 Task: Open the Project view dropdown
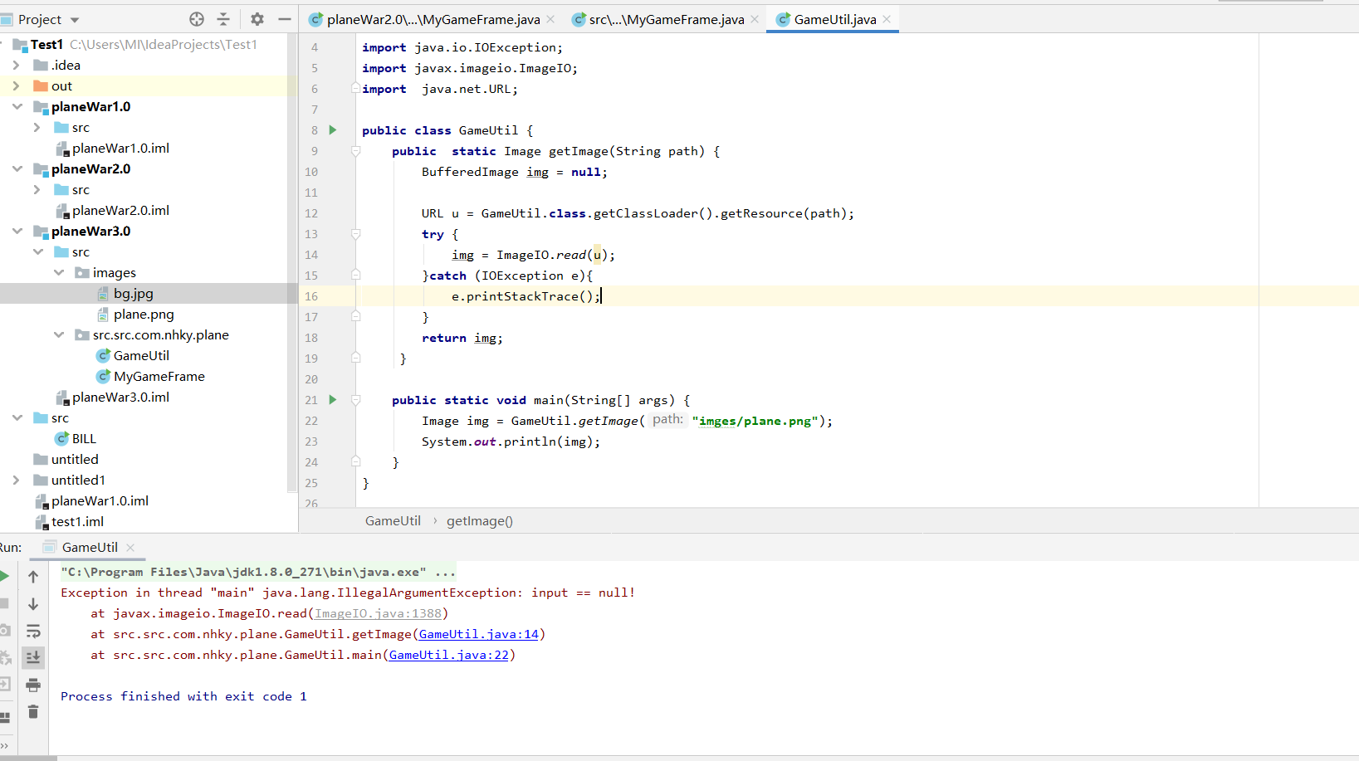pos(75,20)
